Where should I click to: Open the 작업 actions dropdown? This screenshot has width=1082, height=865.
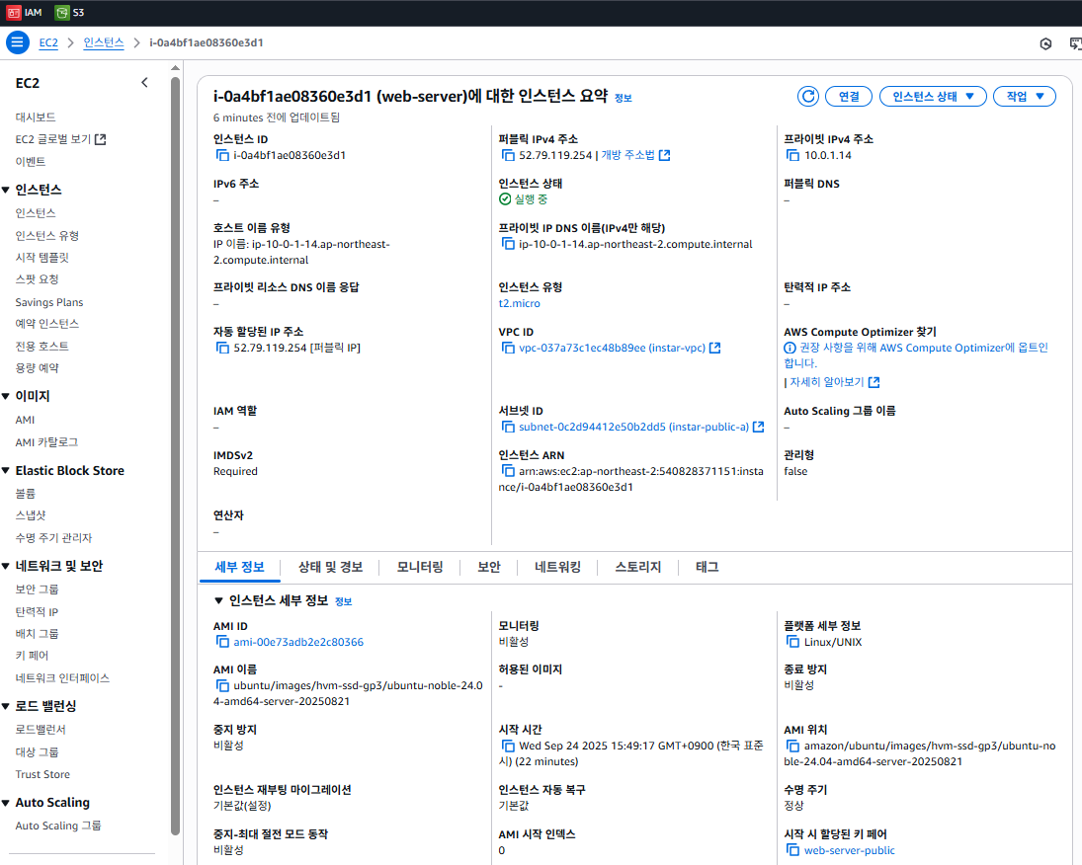[x=1025, y=97]
